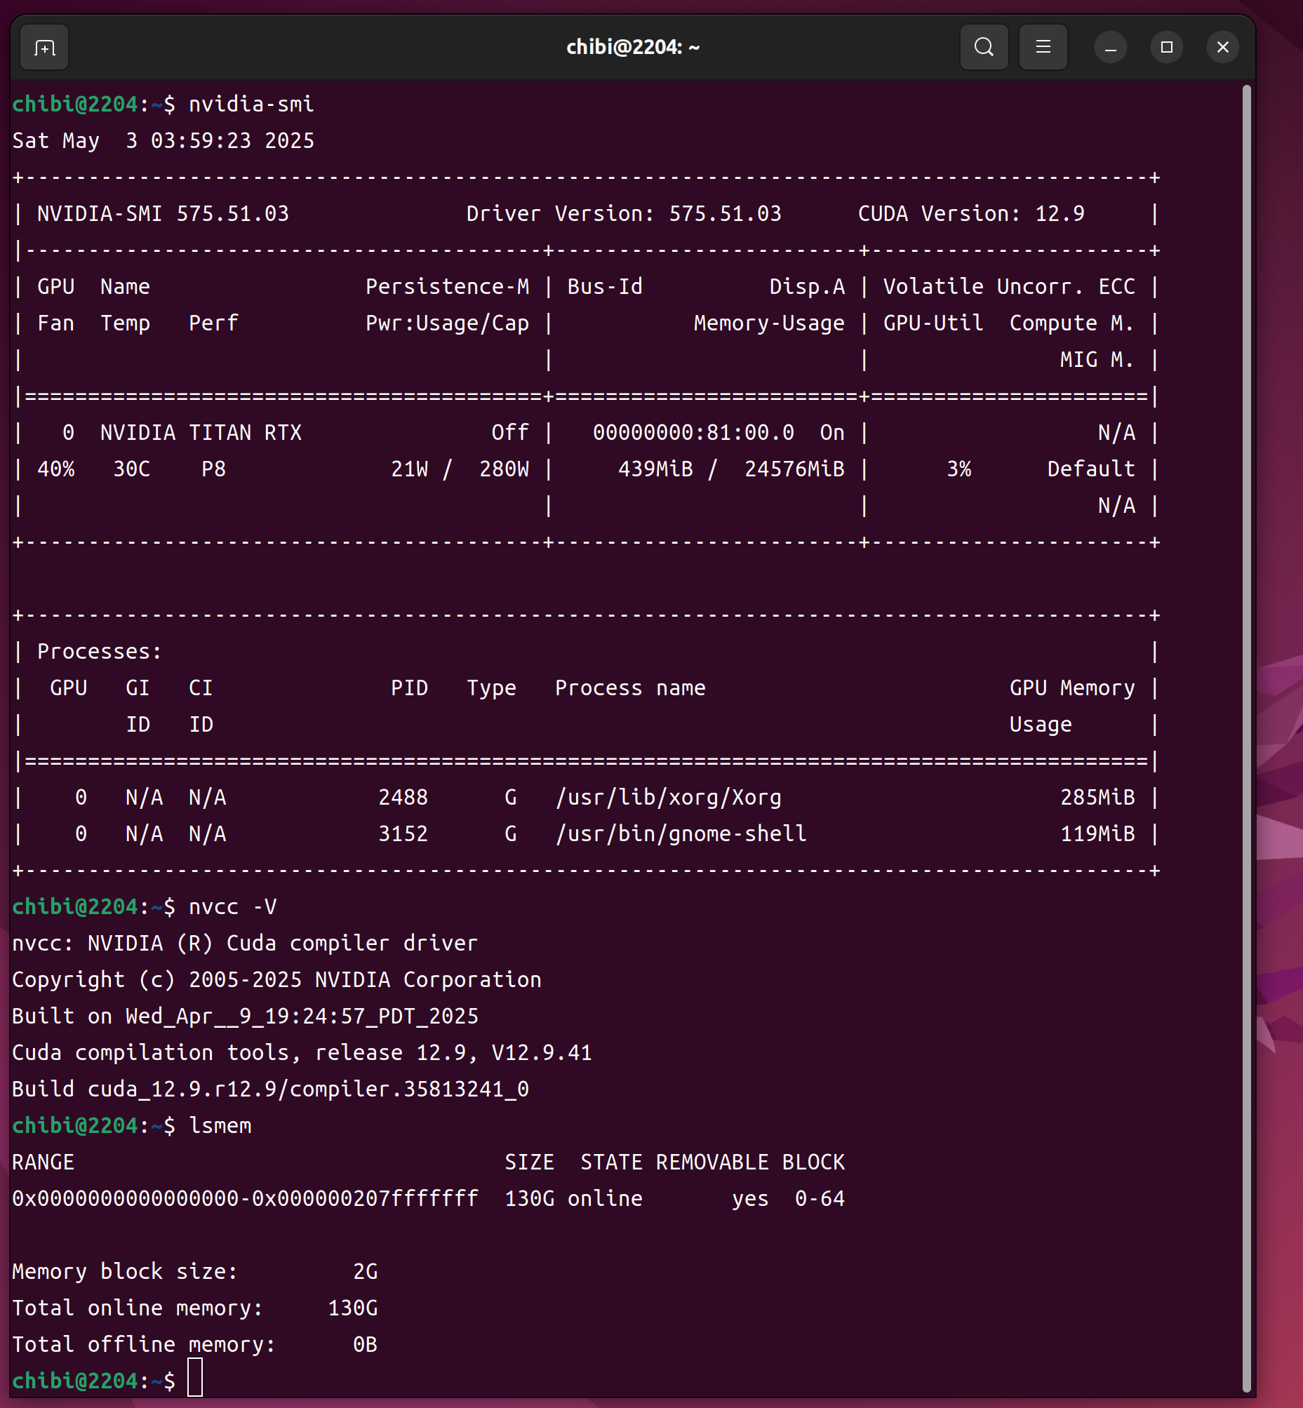Screen dimensions: 1303x1408
Task: Click the cursor at the bottom prompt
Action: point(195,1380)
